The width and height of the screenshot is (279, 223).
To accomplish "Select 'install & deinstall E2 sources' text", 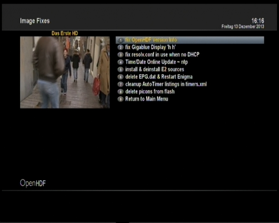I will [x=155, y=70].
